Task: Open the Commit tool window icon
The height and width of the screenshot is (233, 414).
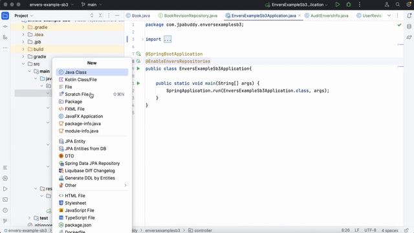Action: tap(5, 27)
